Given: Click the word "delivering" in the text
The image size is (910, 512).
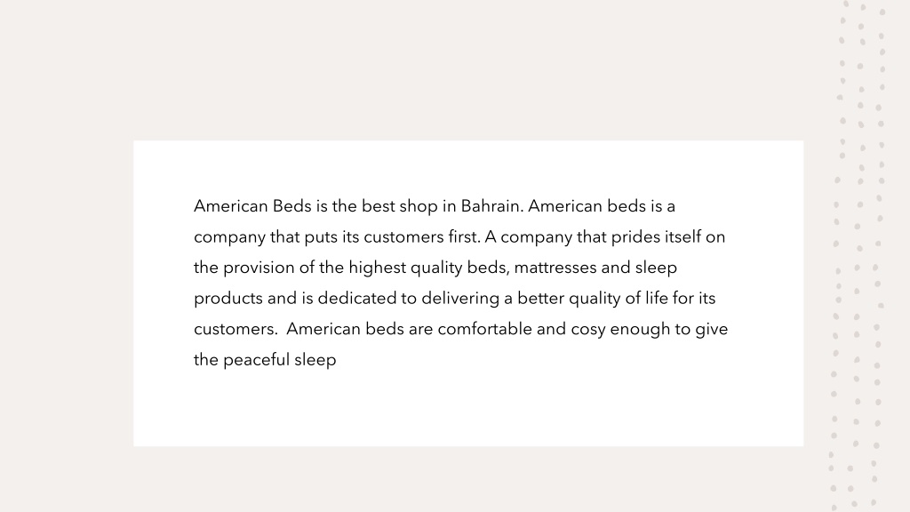Looking at the screenshot, I should click(x=460, y=299).
